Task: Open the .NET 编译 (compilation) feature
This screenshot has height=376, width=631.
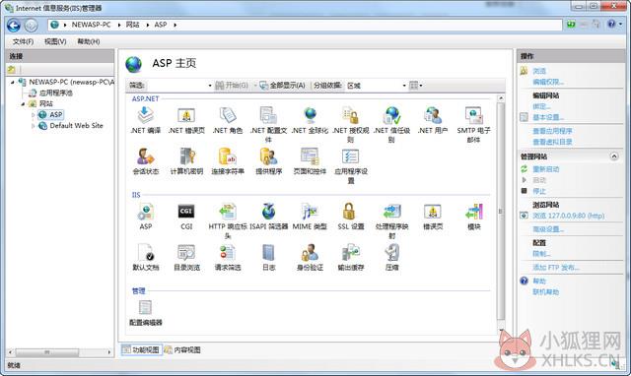Action: click(x=146, y=120)
